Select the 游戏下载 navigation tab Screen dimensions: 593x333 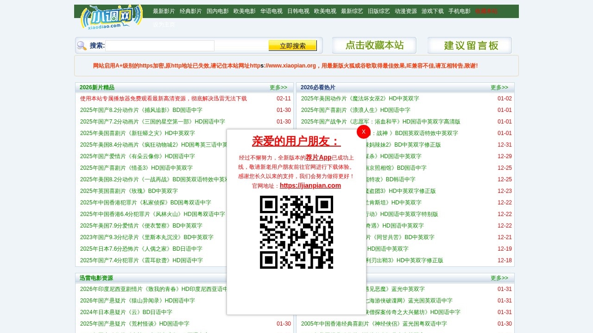click(432, 11)
